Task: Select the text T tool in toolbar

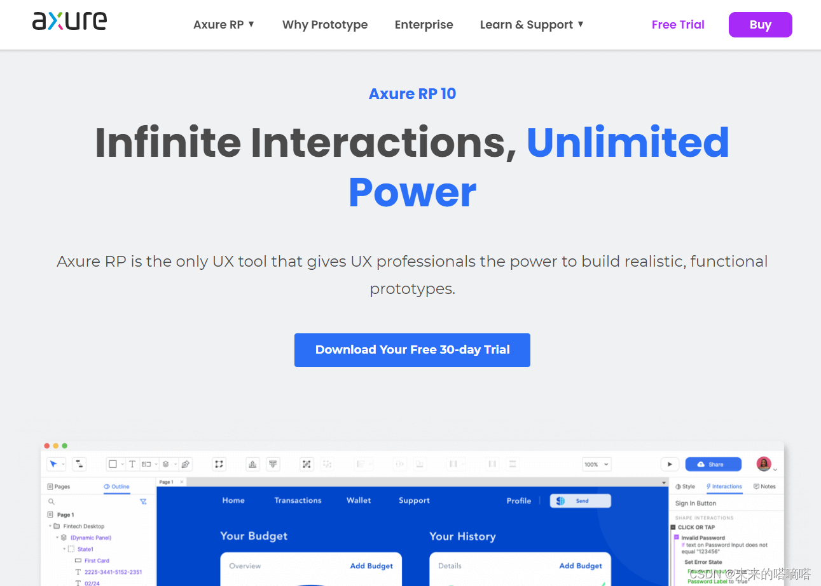Action: (132, 464)
